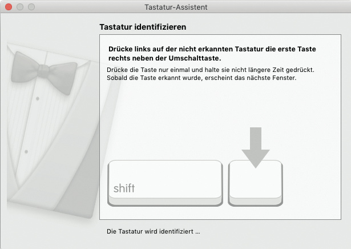351x249 pixels.
Task: Click the "Sobald die Taste erkannt wurde" sentence
Action: point(201,77)
